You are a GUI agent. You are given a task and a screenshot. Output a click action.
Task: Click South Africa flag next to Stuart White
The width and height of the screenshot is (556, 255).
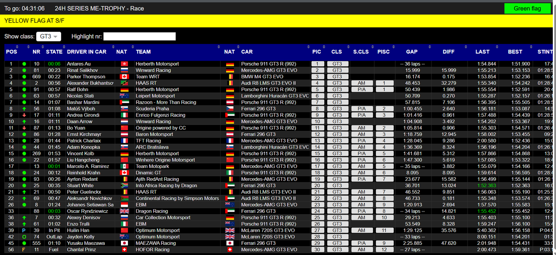124,185
